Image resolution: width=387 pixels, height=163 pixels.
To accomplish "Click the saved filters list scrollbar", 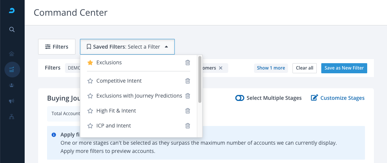I will (200, 79).
